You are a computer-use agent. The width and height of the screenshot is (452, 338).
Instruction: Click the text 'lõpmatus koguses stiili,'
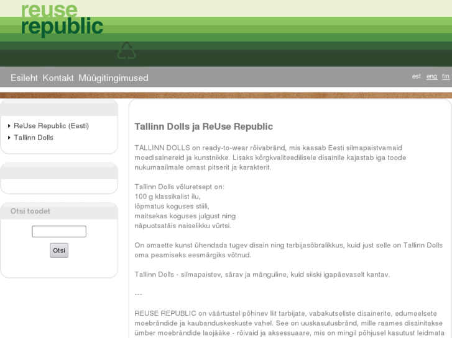[172, 207]
